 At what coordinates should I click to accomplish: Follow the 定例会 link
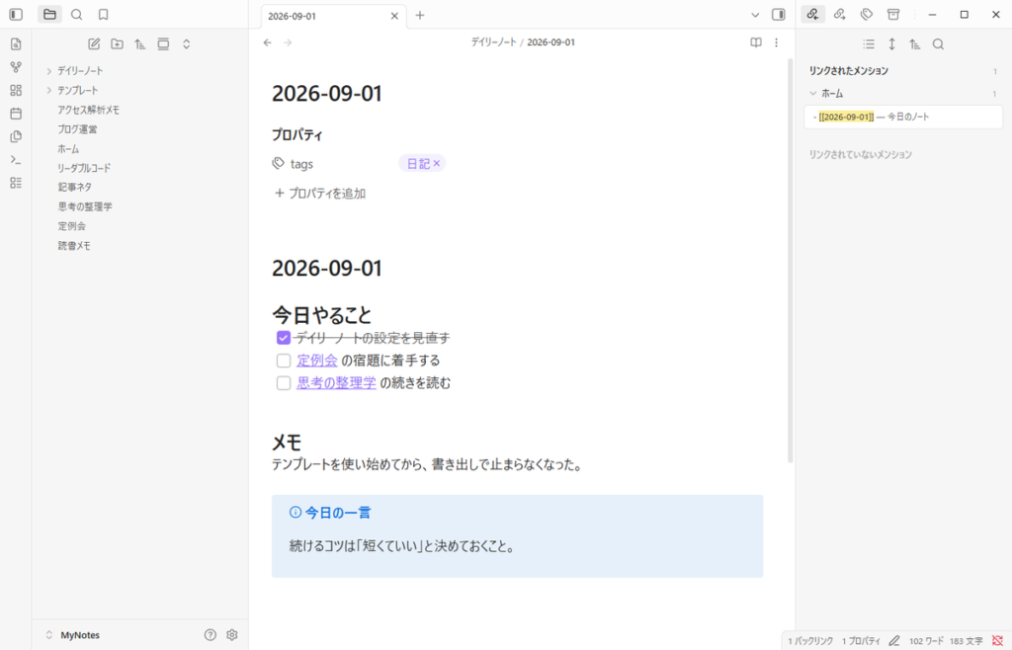coord(317,361)
